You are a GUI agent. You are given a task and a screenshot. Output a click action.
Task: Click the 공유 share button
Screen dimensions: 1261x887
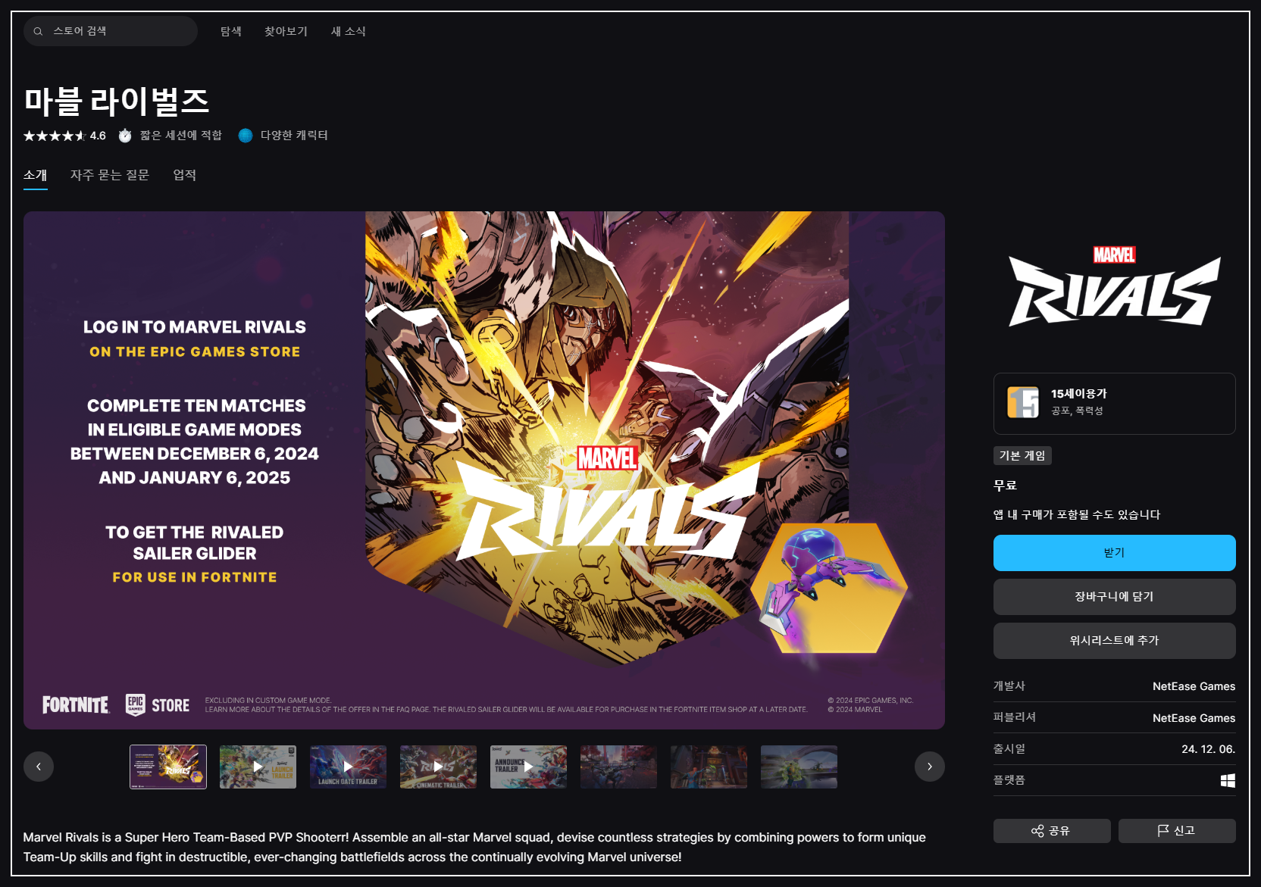coord(1052,831)
